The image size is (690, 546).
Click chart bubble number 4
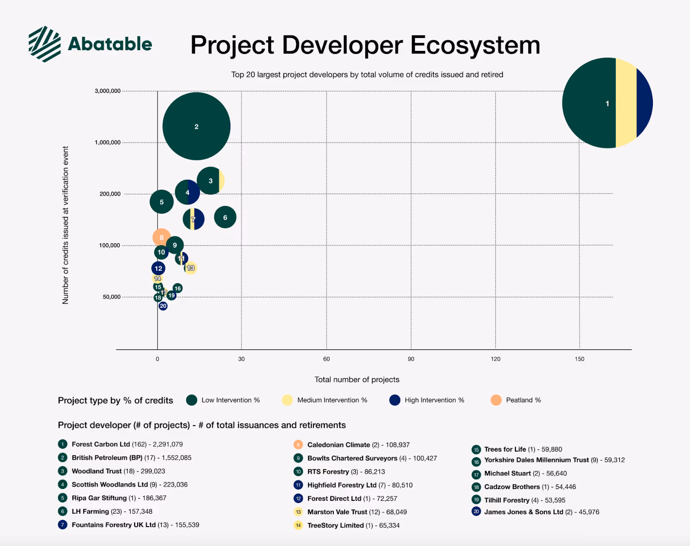coord(187,192)
